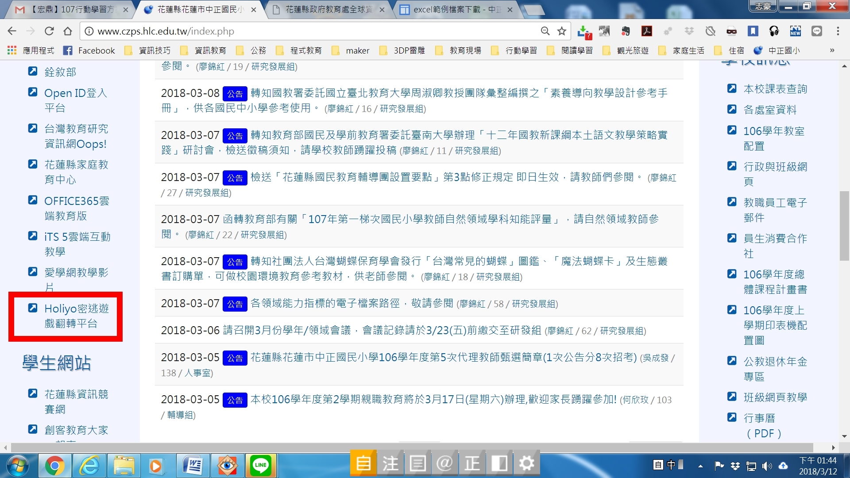Click the address bar zoom magnifier icon

point(545,31)
